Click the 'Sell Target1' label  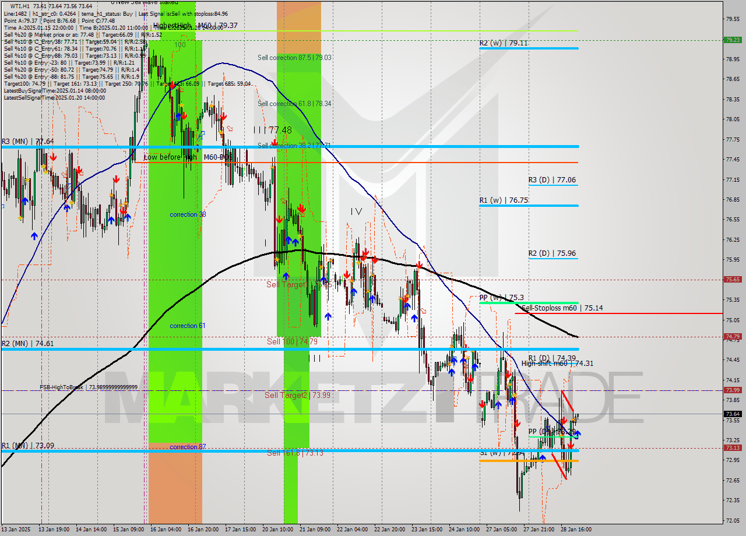(x=299, y=284)
